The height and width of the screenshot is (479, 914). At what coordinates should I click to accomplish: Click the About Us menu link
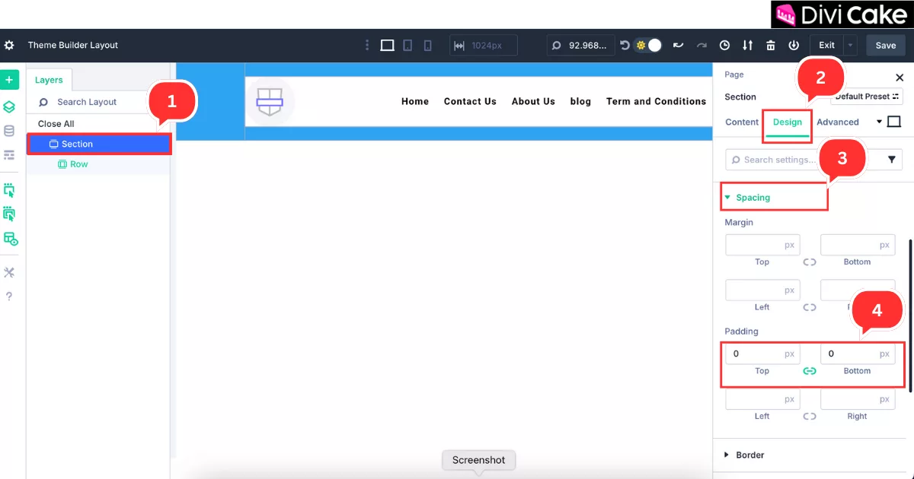[x=533, y=101]
